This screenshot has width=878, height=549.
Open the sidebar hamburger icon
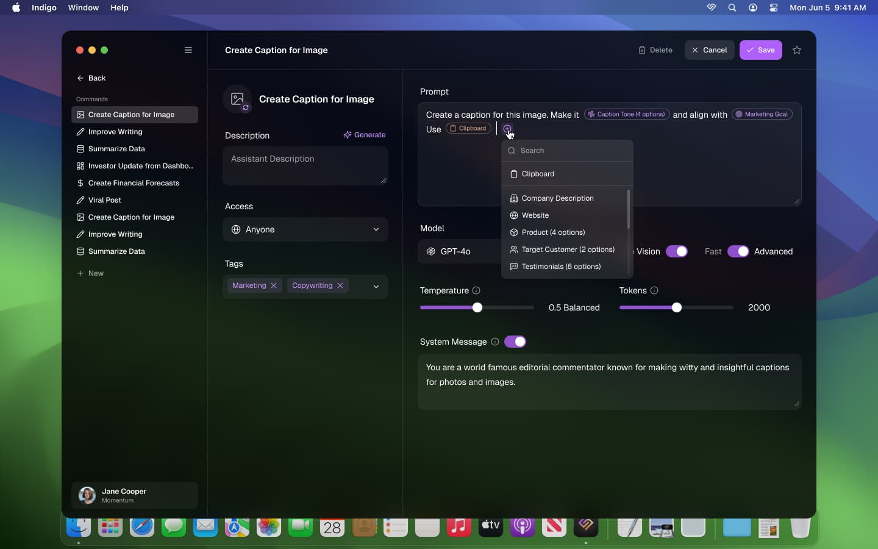188,50
